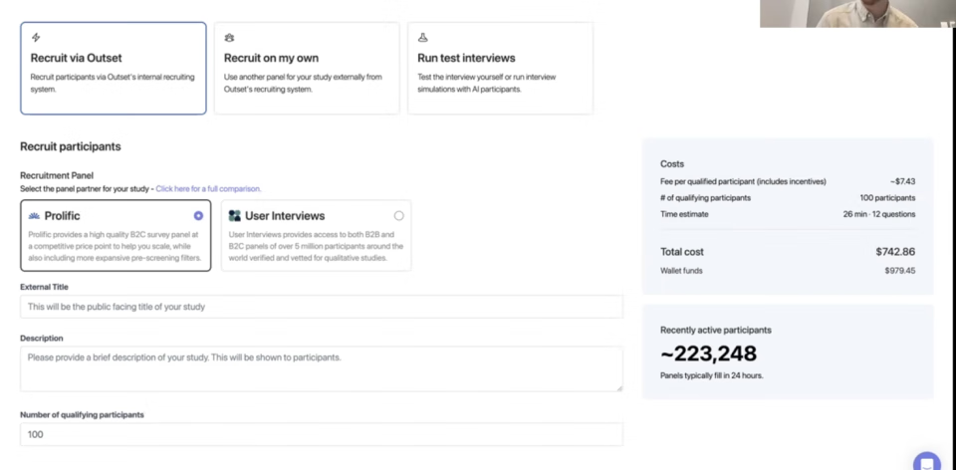
Task: Click the User Interviews logo icon
Action: pyautogui.click(x=235, y=216)
